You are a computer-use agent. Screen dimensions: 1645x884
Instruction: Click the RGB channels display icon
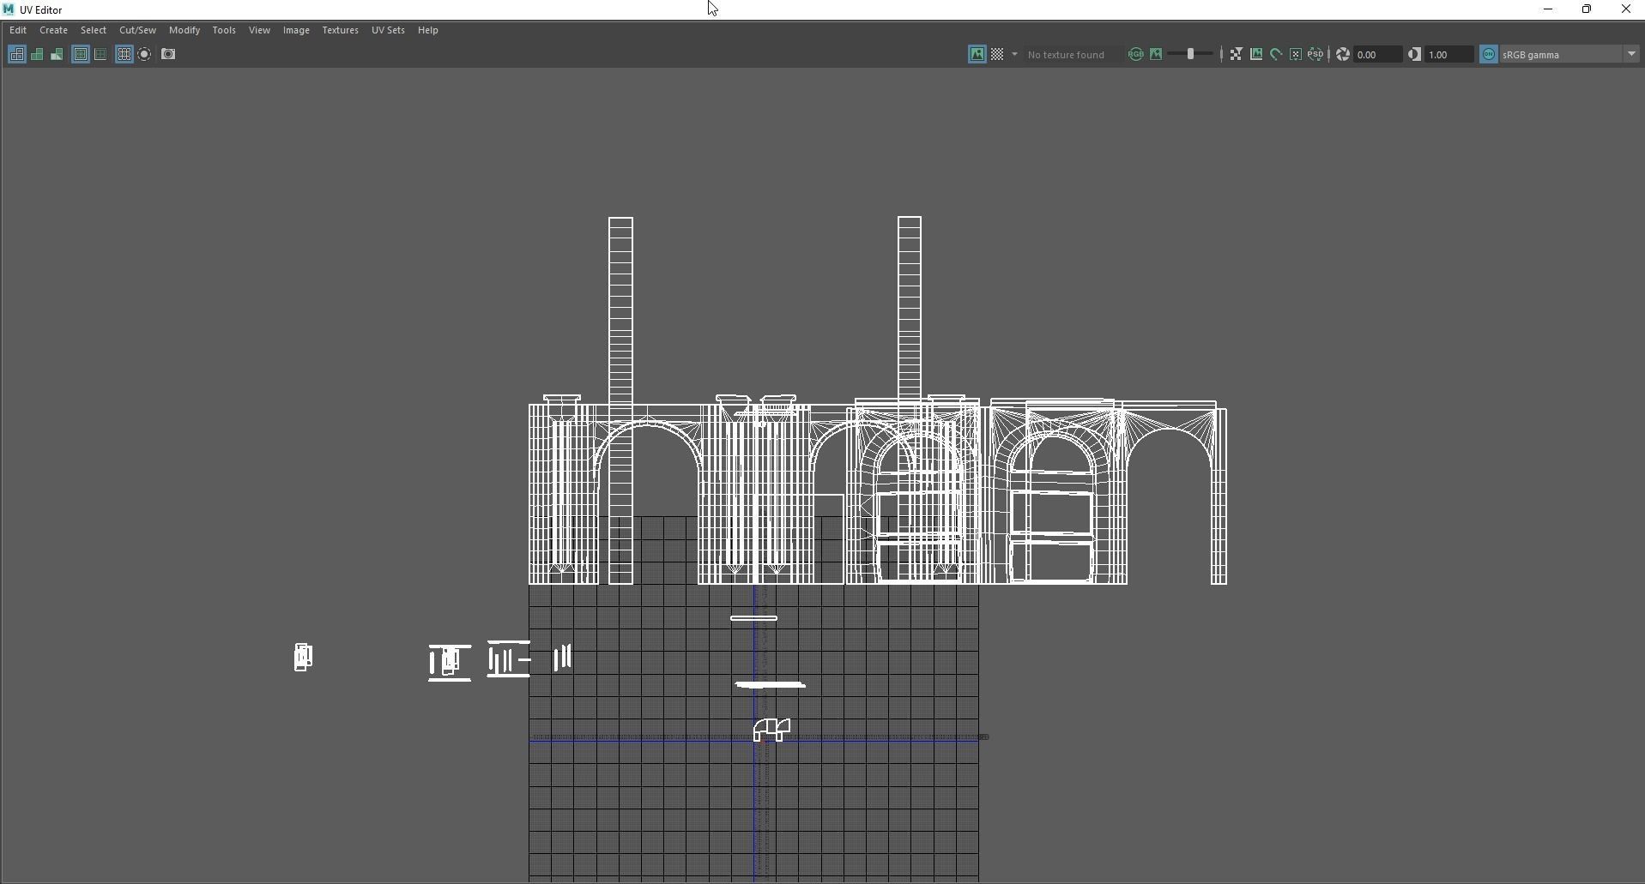point(1135,54)
